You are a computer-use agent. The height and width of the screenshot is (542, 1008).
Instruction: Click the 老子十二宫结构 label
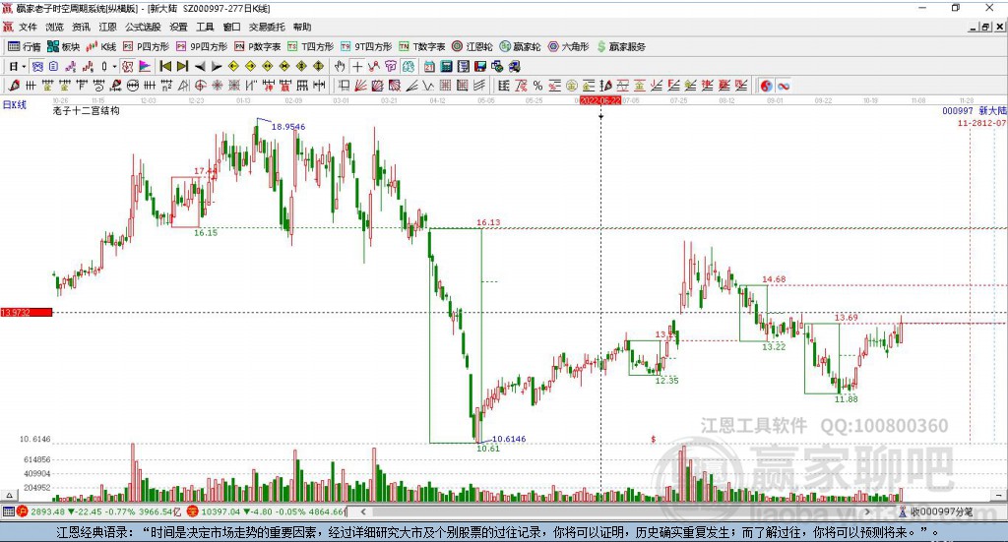click(87, 110)
